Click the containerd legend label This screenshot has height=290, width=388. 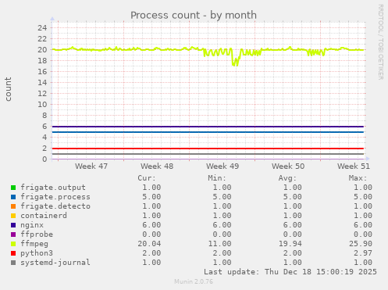[x=44, y=216]
